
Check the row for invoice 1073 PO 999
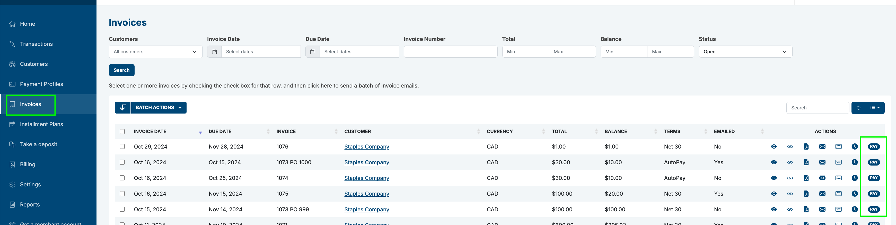click(x=122, y=209)
